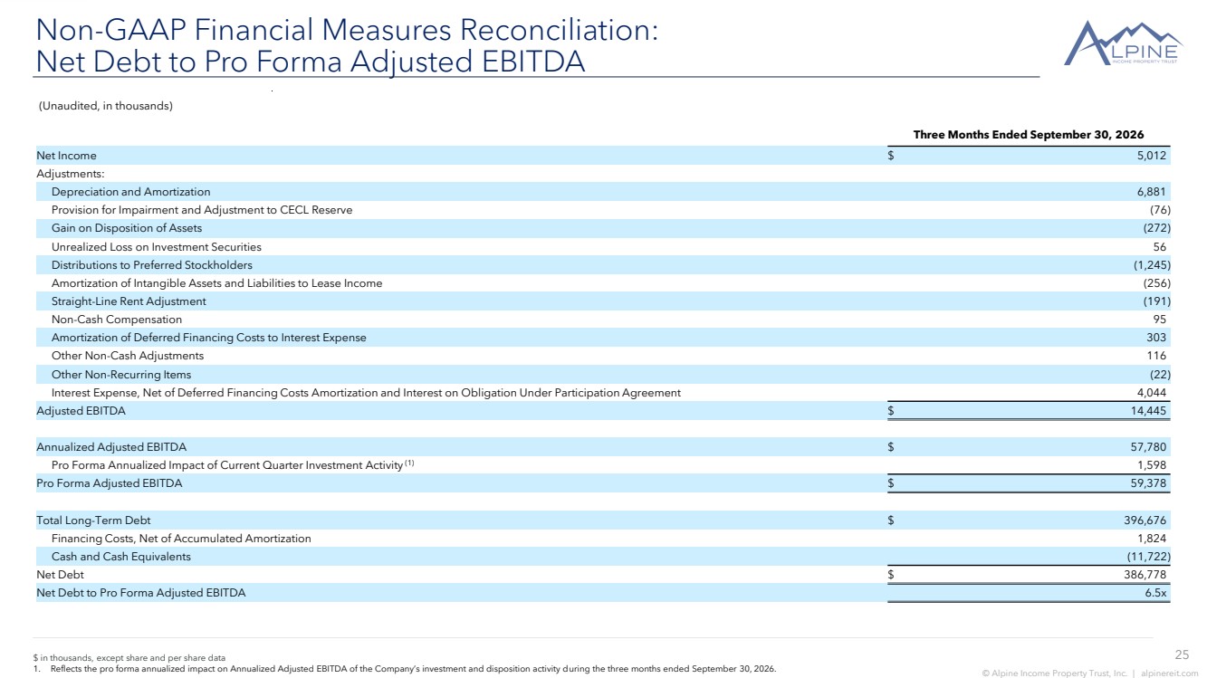Select the Three Months Ended September 30, 2026 header

[1028, 134]
